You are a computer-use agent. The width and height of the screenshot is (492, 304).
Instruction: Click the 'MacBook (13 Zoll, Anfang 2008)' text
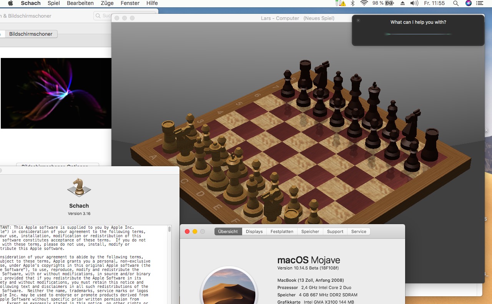pyautogui.click(x=311, y=280)
